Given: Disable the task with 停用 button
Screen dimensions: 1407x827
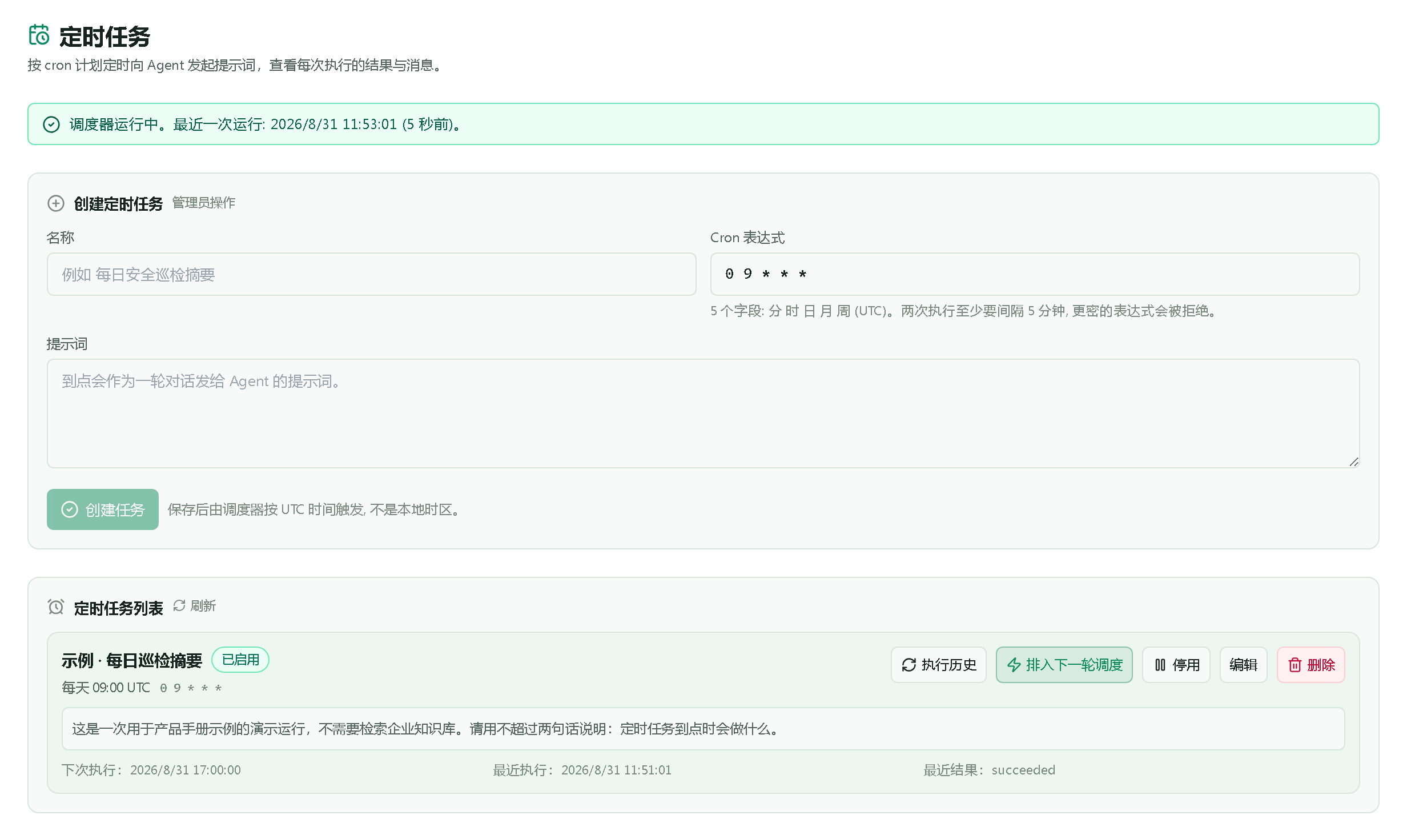Looking at the screenshot, I should [1176, 665].
